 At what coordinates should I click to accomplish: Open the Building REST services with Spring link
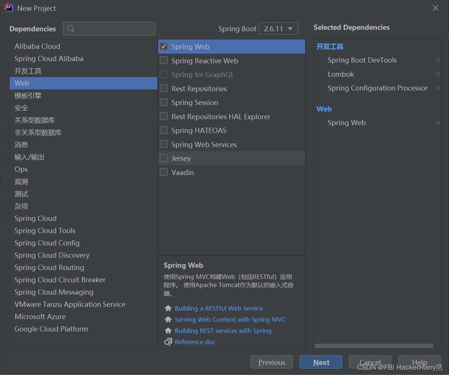[x=223, y=331]
